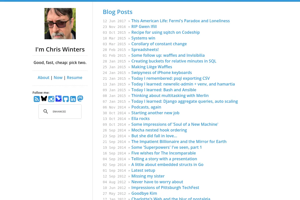
Task: Open 'Some Superpowers I've seen, part 1'
Action: [166, 147]
